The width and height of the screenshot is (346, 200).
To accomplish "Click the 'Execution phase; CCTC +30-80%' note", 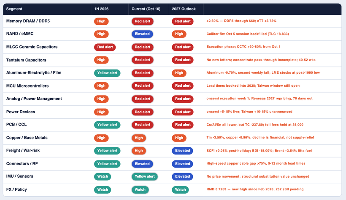I will point(243,47).
